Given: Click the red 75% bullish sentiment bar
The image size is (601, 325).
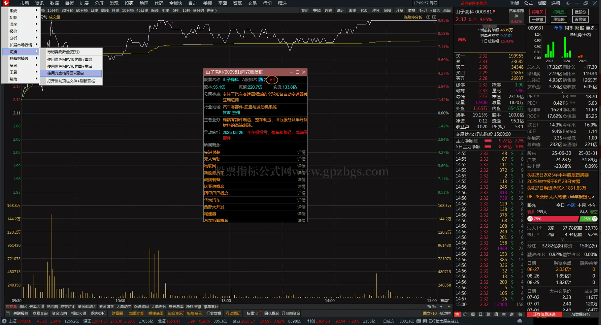Looking at the screenshot, I should click(x=553, y=219).
